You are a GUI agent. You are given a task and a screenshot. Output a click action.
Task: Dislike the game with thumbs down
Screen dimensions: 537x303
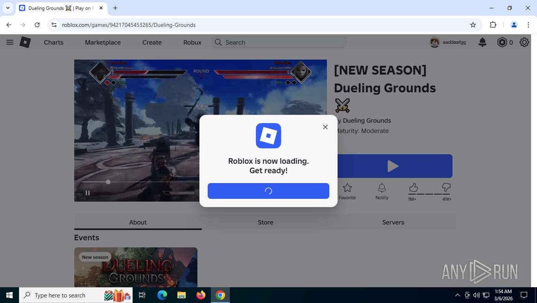(x=446, y=187)
